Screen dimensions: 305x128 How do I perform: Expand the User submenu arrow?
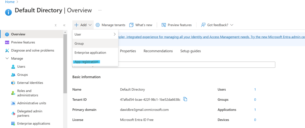pos(115,34)
